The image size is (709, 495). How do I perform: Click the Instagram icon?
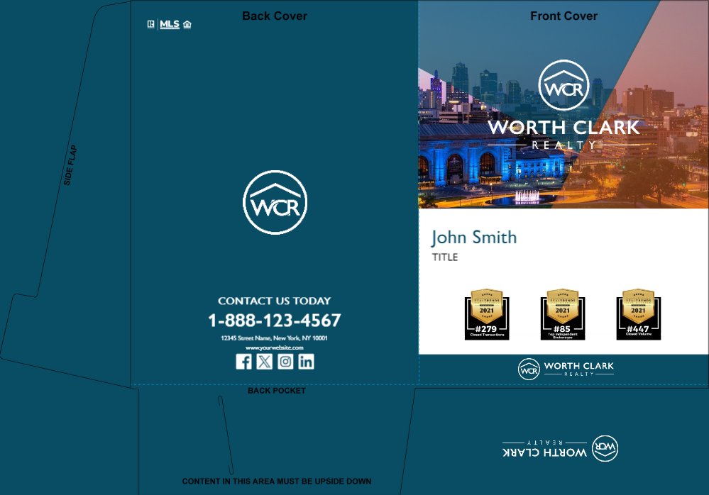coord(285,362)
